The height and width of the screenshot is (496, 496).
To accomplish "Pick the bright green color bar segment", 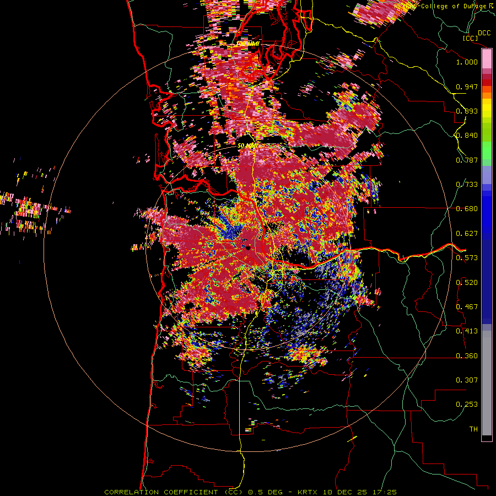I will pos(487,150).
